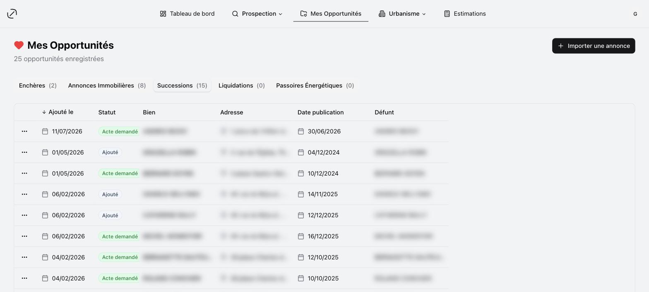Click the date 14/11/2025
649x292 pixels.
(x=323, y=194)
